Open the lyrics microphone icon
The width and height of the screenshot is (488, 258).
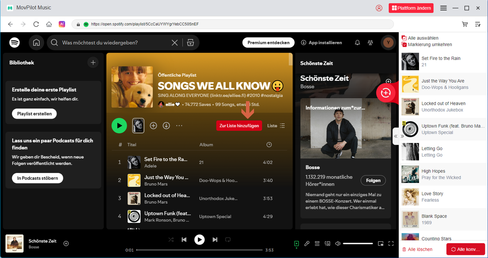point(307,244)
